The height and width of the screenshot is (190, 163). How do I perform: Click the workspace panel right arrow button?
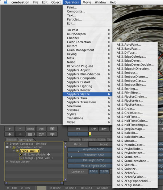[x=65, y=143]
